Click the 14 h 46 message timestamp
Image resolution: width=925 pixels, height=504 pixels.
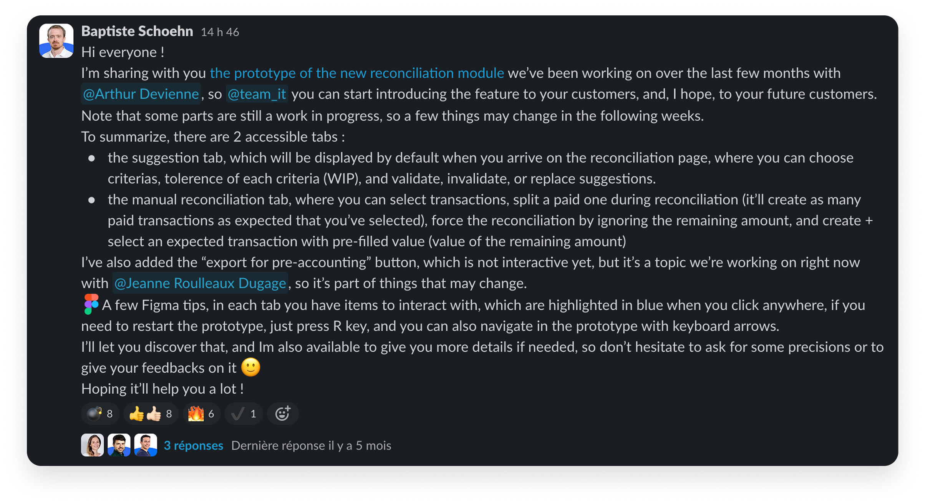220,32
